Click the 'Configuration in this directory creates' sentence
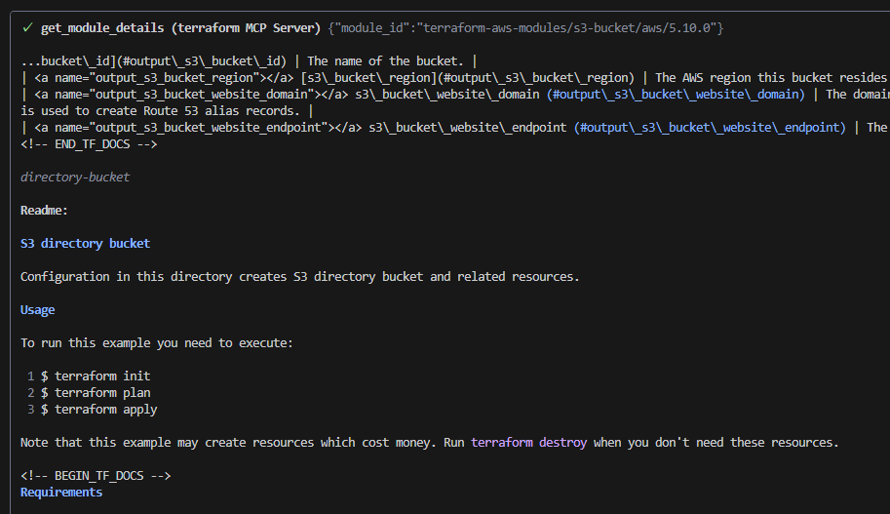Viewport: 890px width, 514px height. pyautogui.click(x=299, y=277)
